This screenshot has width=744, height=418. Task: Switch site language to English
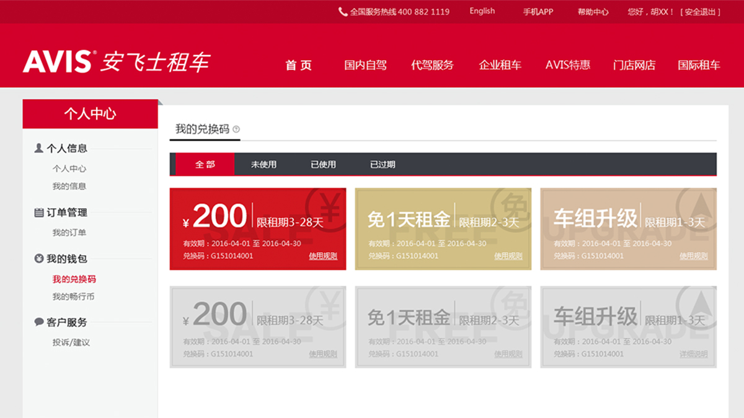tap(482, 11)
